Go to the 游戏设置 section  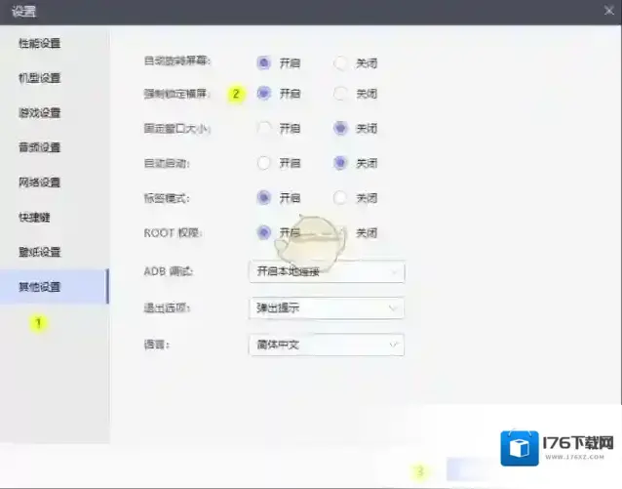click(x=40, y=113)
